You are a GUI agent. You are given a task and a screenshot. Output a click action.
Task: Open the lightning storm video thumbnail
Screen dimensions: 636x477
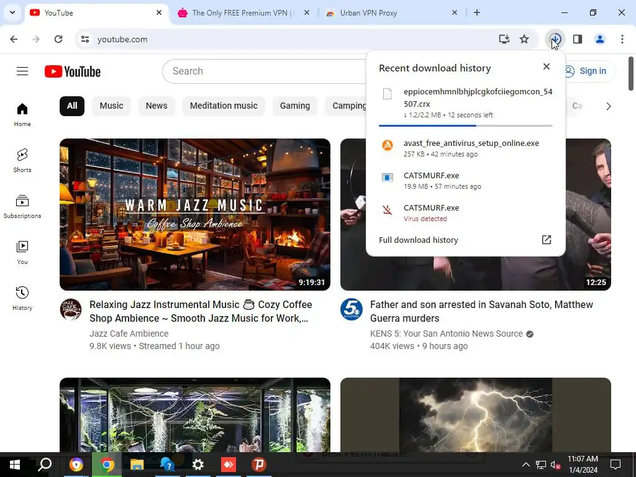475,415
